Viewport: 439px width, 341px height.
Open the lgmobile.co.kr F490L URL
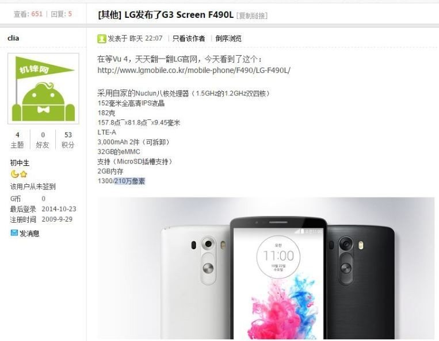point(194,70)
